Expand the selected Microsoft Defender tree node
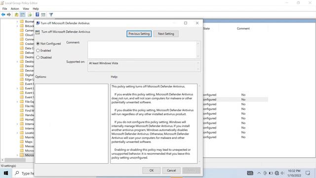Viewport: 316px width, 178px height. point(17,155)
